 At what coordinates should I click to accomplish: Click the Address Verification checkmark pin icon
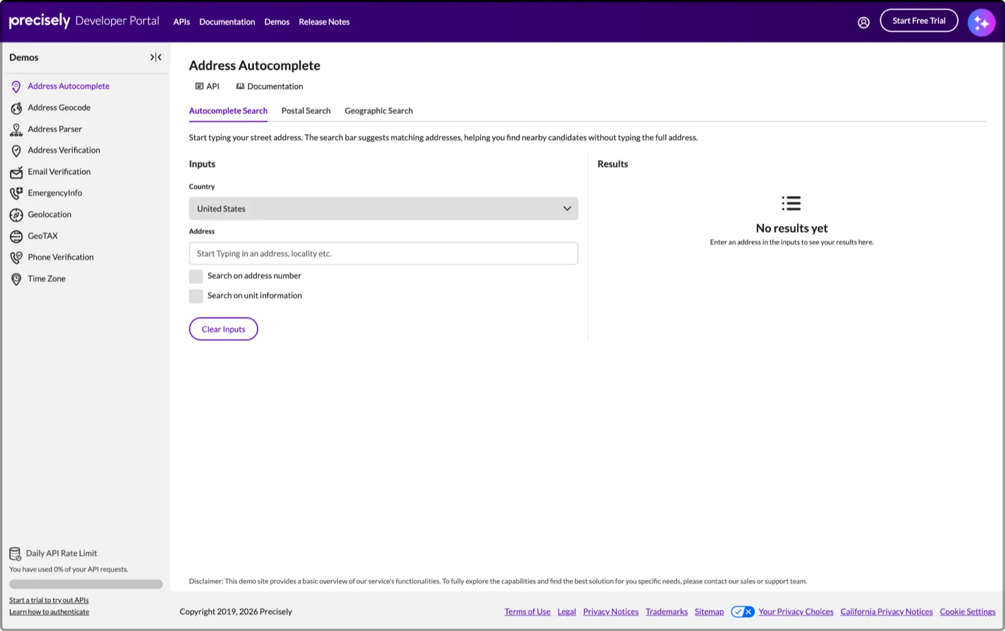[16, 151]
